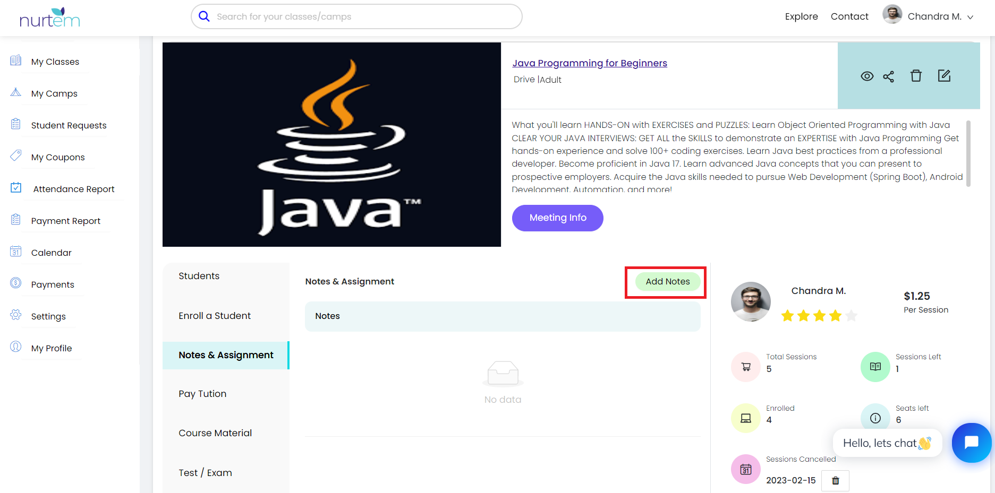Click the search magnifier icon
The width and height of the screenshot is (995, 493).
[204, 16]
